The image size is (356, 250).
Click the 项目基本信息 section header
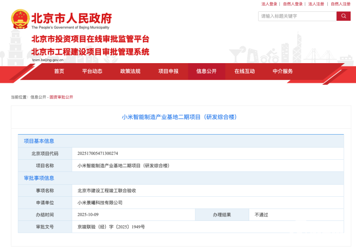(39, 141)
